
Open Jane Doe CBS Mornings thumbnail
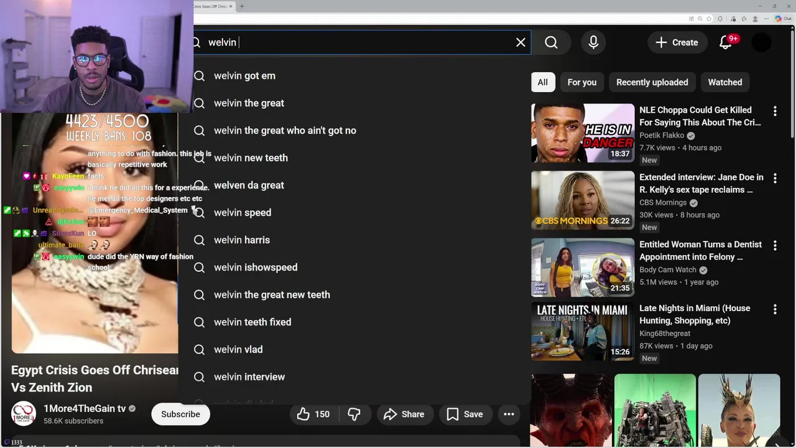(583, 200)
